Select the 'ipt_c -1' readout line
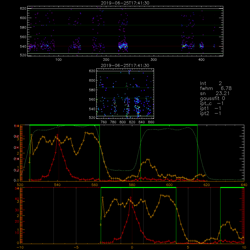Screen dimensions: 250x250 (212, 103)
